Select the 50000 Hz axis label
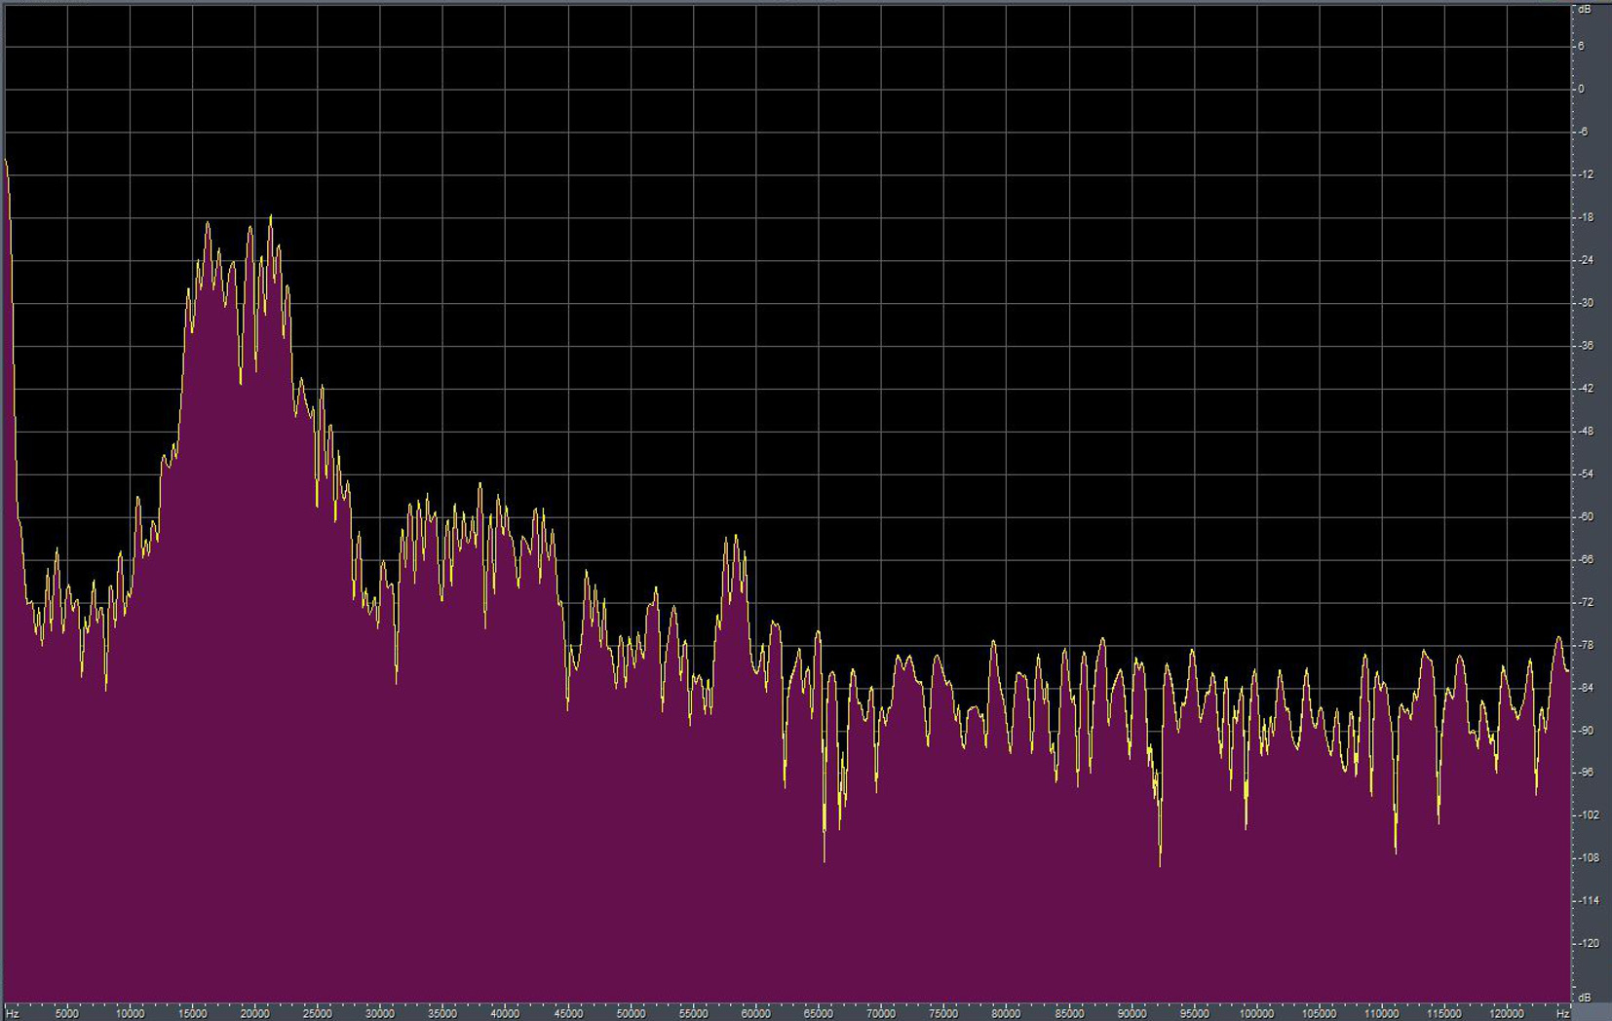This screenshot has width=1612, height=1021. 631,1014
